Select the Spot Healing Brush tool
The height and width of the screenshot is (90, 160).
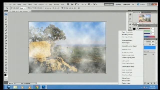click(6, 30)
